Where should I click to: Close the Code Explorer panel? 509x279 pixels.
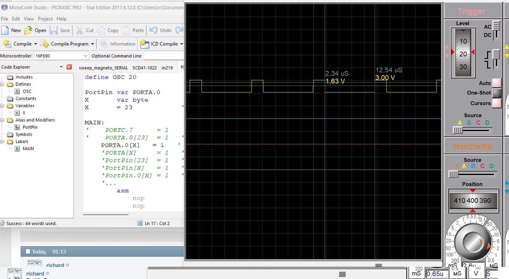(x=69, y=67)
